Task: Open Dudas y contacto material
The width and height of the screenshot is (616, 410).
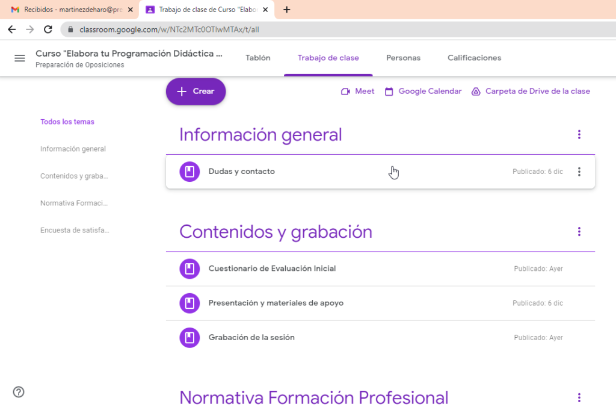Action: (242, 172)
